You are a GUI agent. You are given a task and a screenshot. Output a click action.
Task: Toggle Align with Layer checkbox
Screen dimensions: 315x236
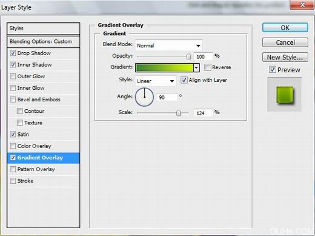pyautogui.click(x=184, y=80)
